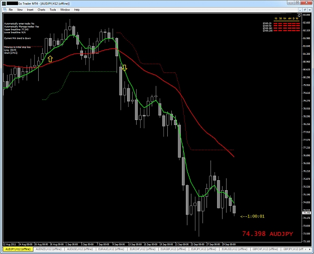Open the Tools menu
The image size is (314, 254).
coord(53,10)
